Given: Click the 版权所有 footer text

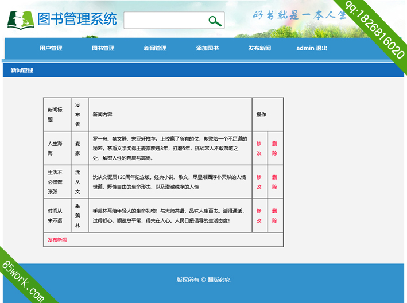Looking at the screenshot, I should tap(203, 279).
